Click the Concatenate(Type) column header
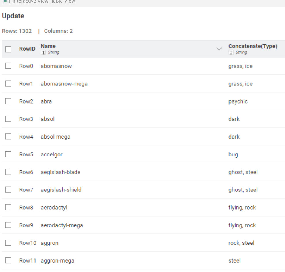Viewport: 285px width, 272px height. point(253,46)
